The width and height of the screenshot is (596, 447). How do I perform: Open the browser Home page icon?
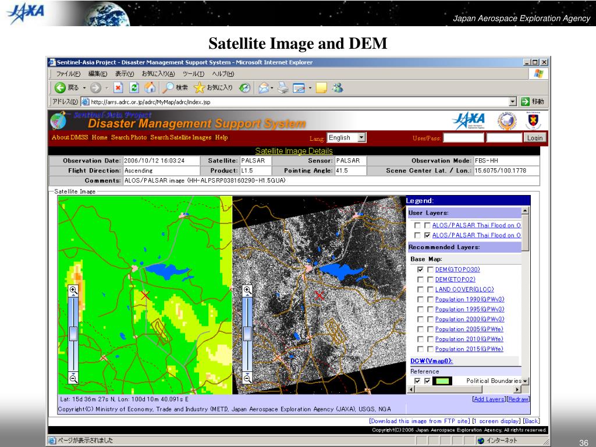pos(150,88)
